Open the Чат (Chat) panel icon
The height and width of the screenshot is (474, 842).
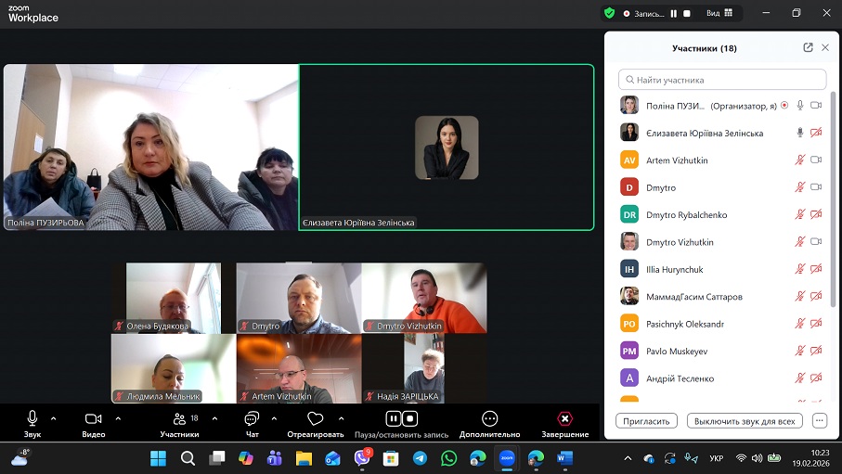(x=252, y=419)
